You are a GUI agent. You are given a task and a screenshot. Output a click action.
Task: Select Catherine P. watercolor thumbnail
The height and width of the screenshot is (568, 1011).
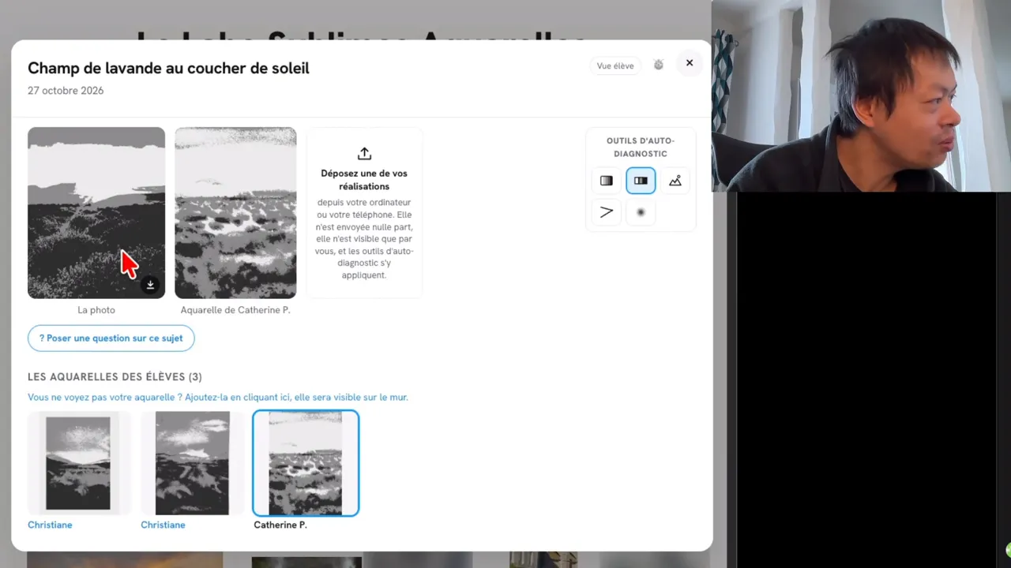click(x=306, y=463)
